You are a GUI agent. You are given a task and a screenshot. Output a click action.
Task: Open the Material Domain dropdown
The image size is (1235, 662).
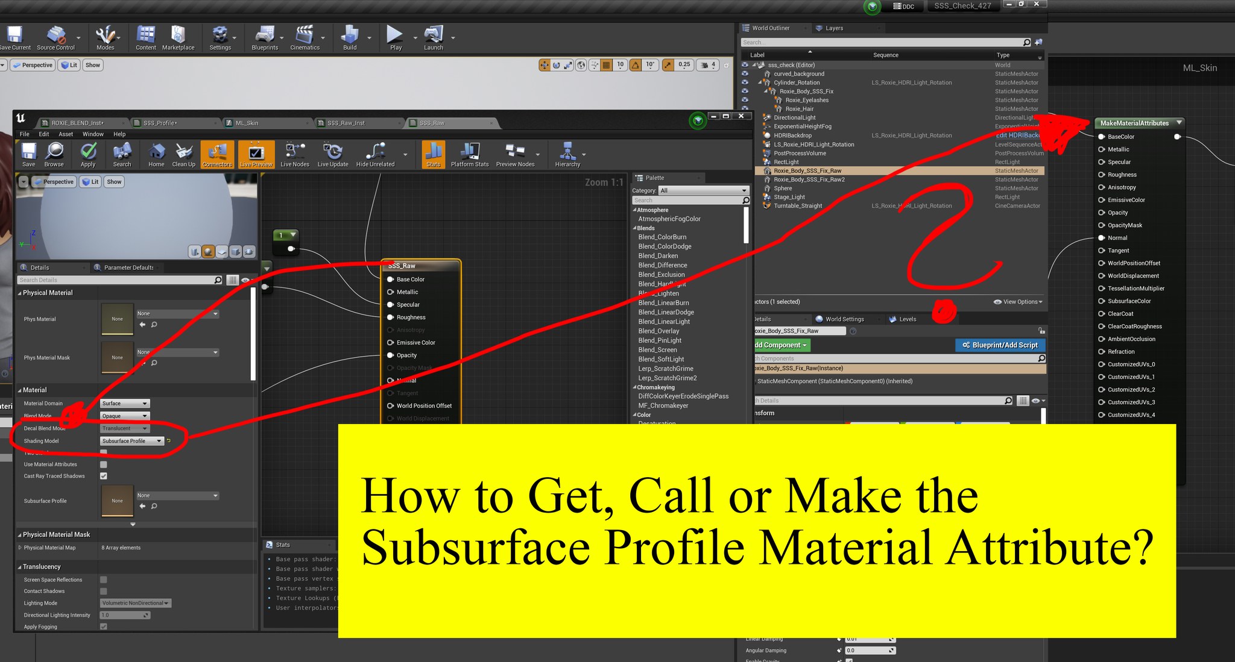(125, 404)
